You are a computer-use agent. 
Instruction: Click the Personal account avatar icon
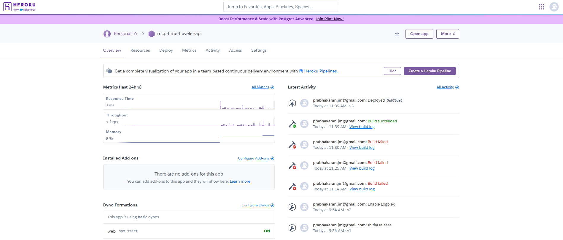pos(107,34)
